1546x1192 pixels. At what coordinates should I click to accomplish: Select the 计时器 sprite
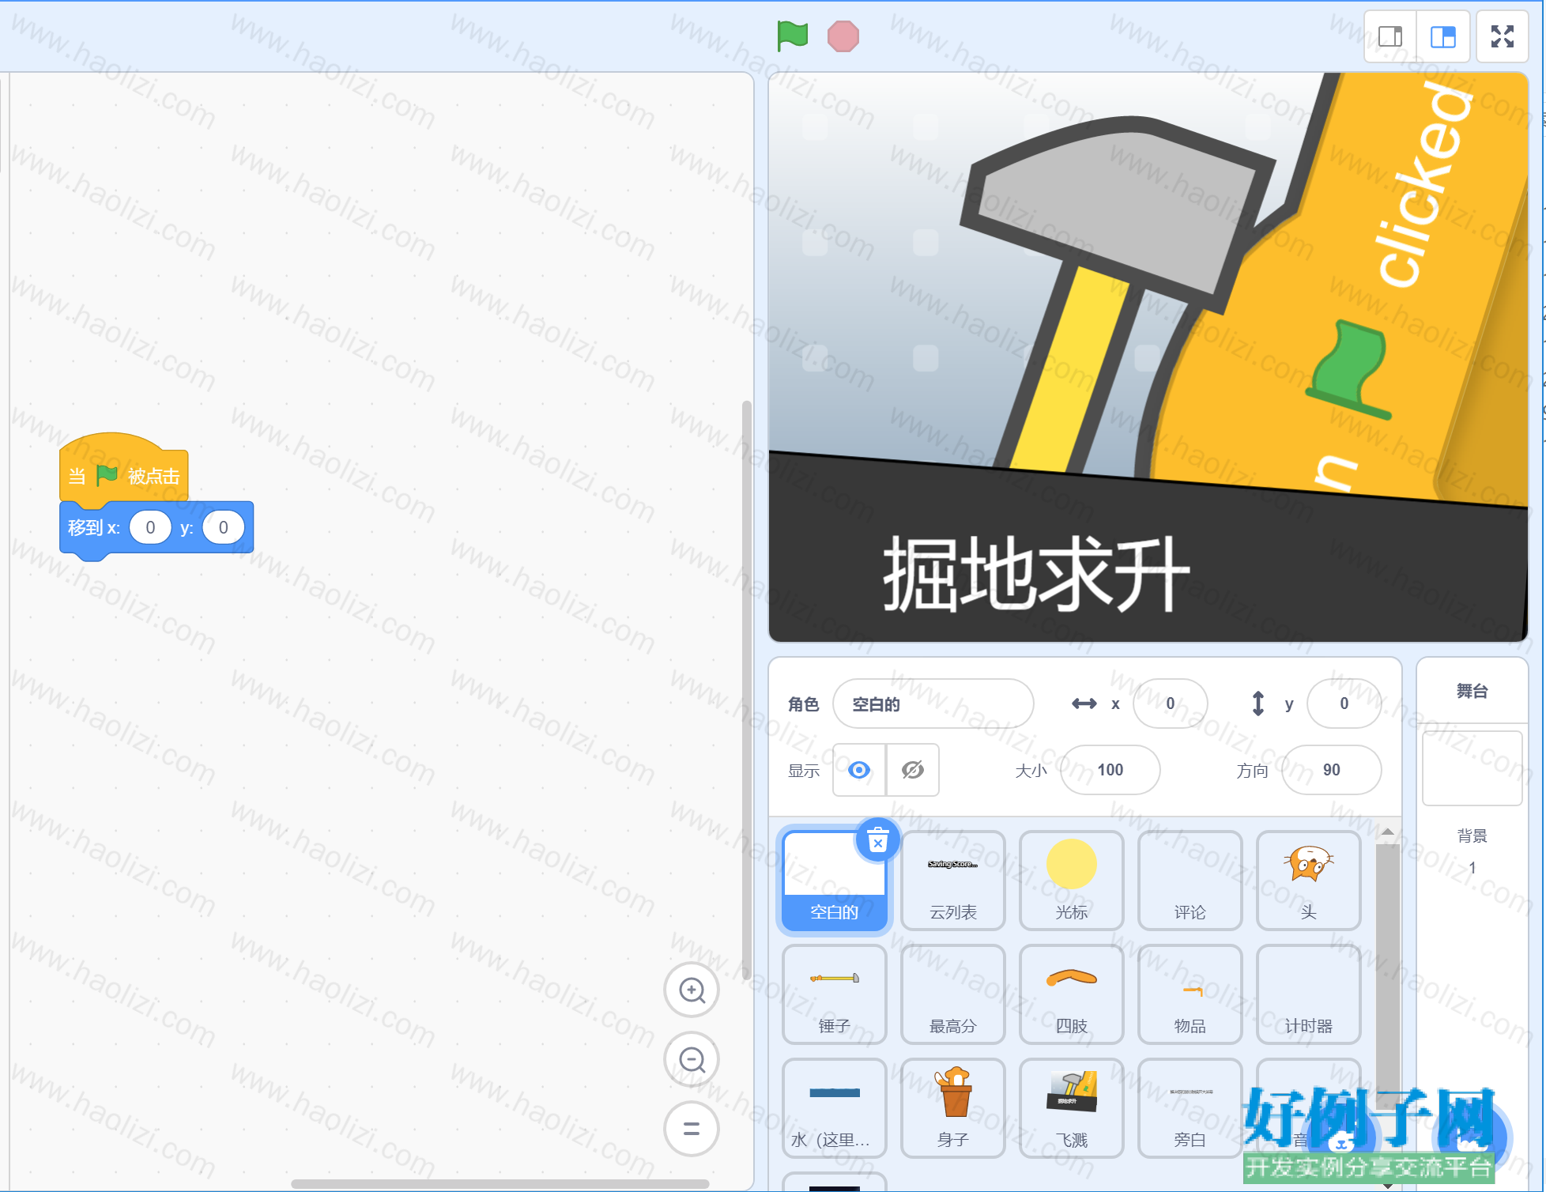click(1309, 994)
